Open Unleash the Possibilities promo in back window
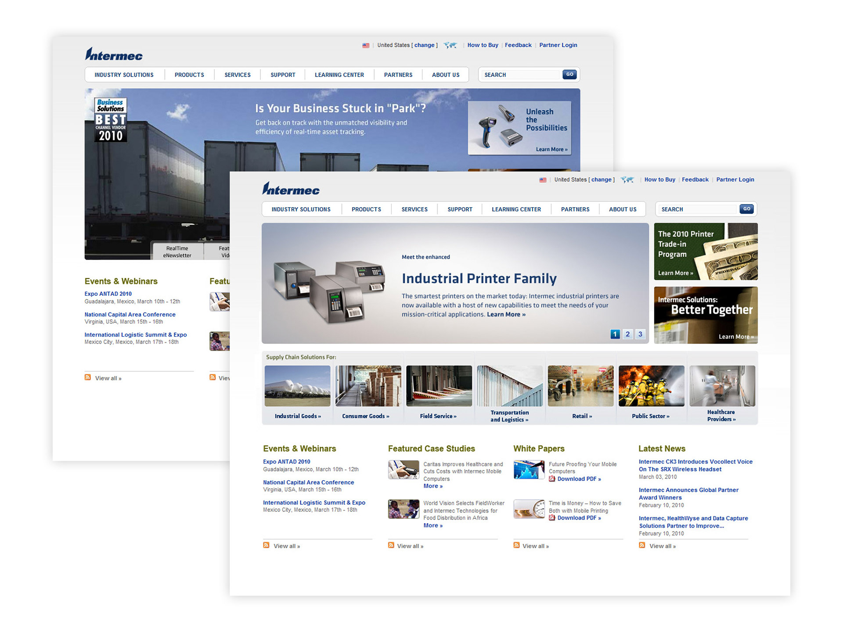Image resolution: width=843 pixels, height=632 pixels. (519, 128)
